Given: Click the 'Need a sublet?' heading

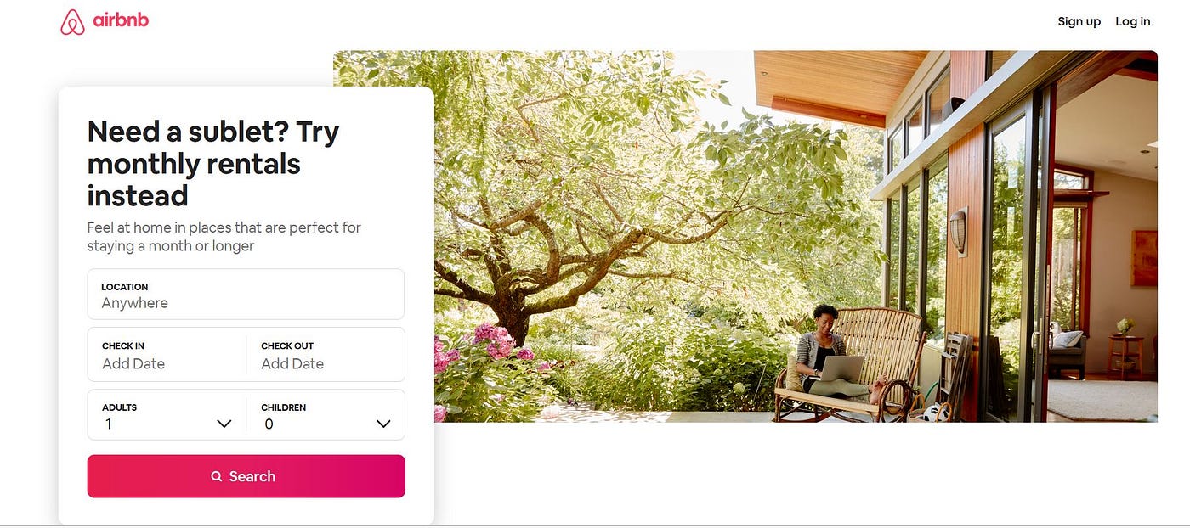Looking at the screenshot, I should [x=213, y=164].
